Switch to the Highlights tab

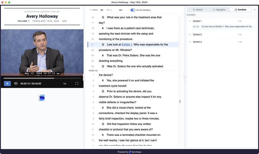(x=219, y=9)
